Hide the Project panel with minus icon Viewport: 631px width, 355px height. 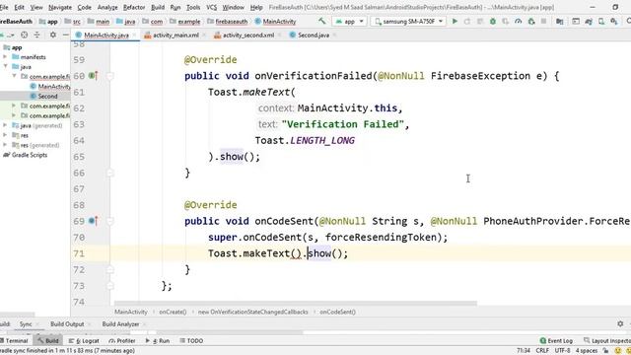click(x=65, y=35)
